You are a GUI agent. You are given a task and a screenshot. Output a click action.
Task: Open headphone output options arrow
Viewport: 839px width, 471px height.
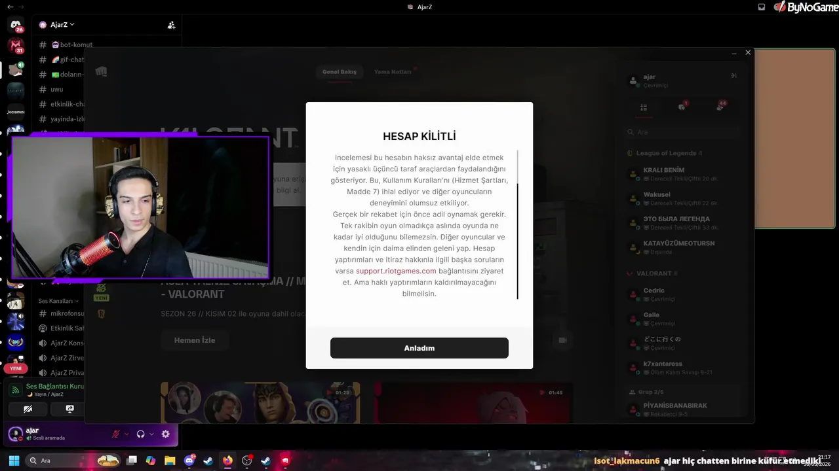tap(151, 434)
